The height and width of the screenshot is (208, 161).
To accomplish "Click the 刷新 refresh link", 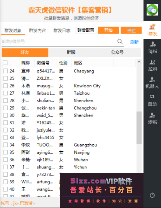I will tap(134, 42).
